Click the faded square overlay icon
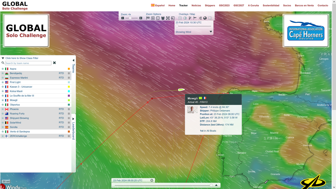Image resolution: width=336 pixels, height=189 pixels. (x=210, y=18)
